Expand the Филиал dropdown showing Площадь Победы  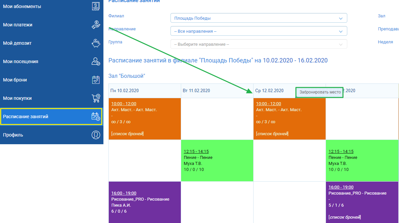click(259, 18)
